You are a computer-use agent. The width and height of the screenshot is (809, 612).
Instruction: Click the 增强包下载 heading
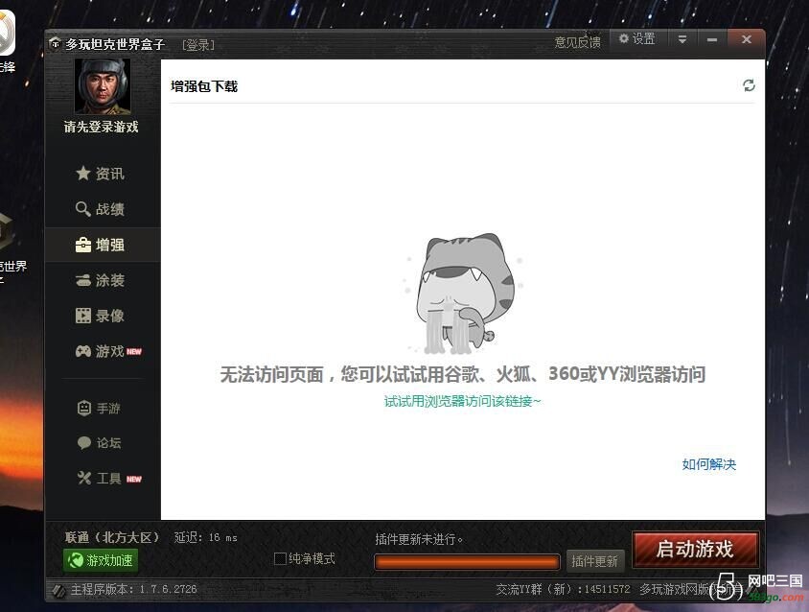point(204,86)
